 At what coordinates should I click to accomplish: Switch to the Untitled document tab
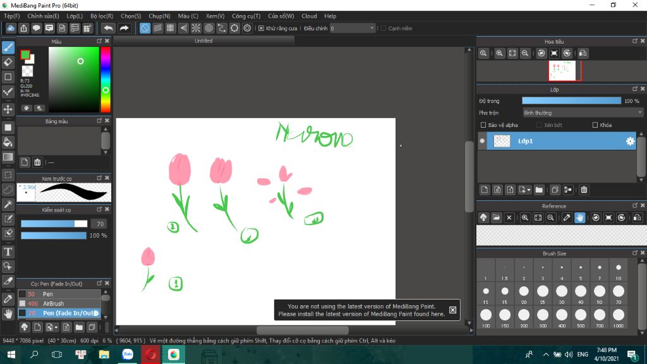[x=203, y=41]
